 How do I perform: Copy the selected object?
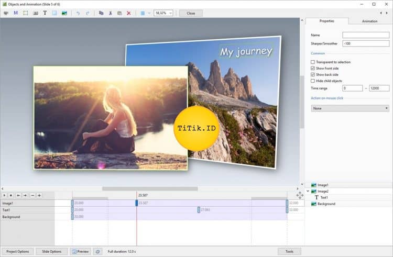point(101,13)
